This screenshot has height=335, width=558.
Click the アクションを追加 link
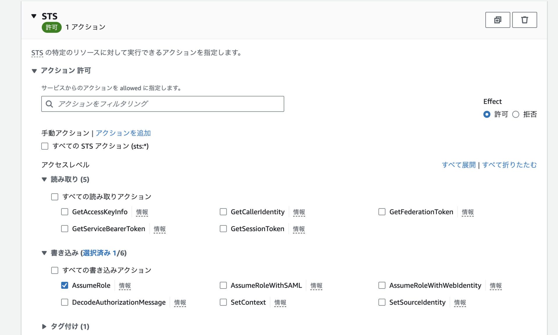(x=123, y=133)
